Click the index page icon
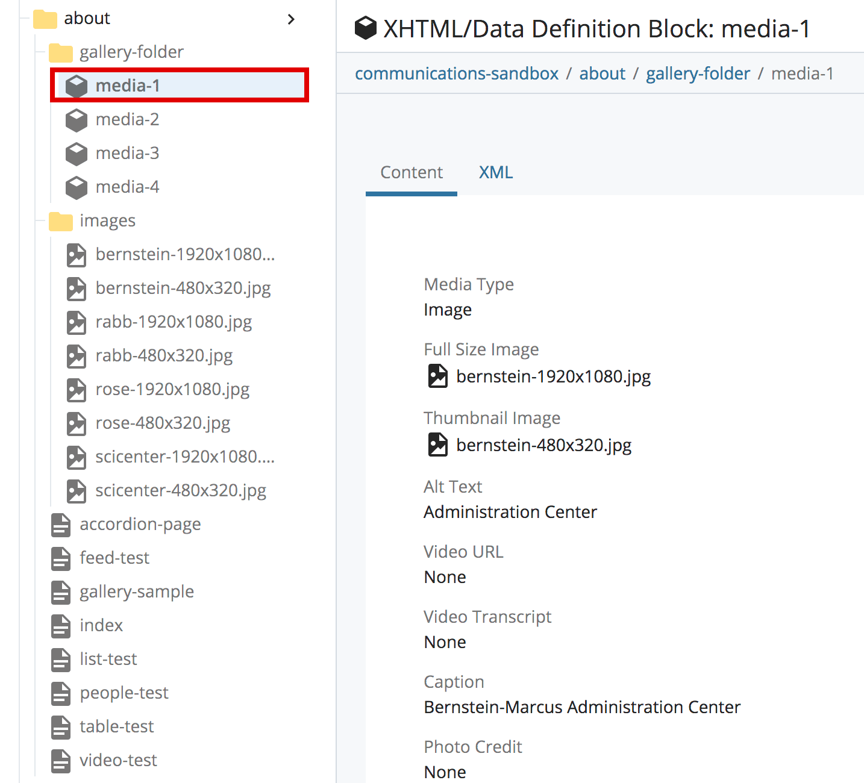864x783 pixels. [61, 626]
